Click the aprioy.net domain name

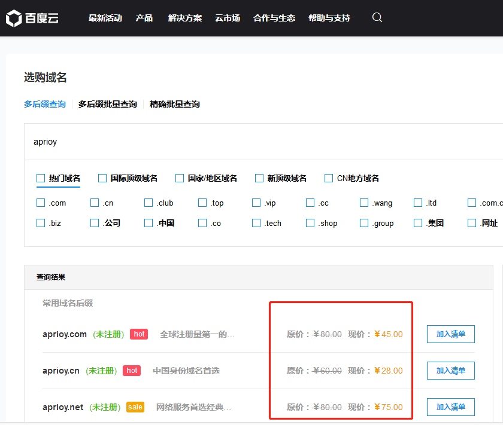tap(62, 408)
